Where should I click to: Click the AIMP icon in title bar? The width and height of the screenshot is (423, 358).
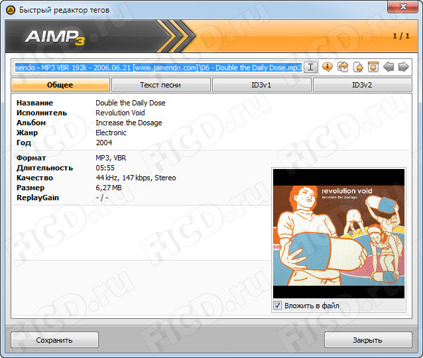(x=11, y=10)
